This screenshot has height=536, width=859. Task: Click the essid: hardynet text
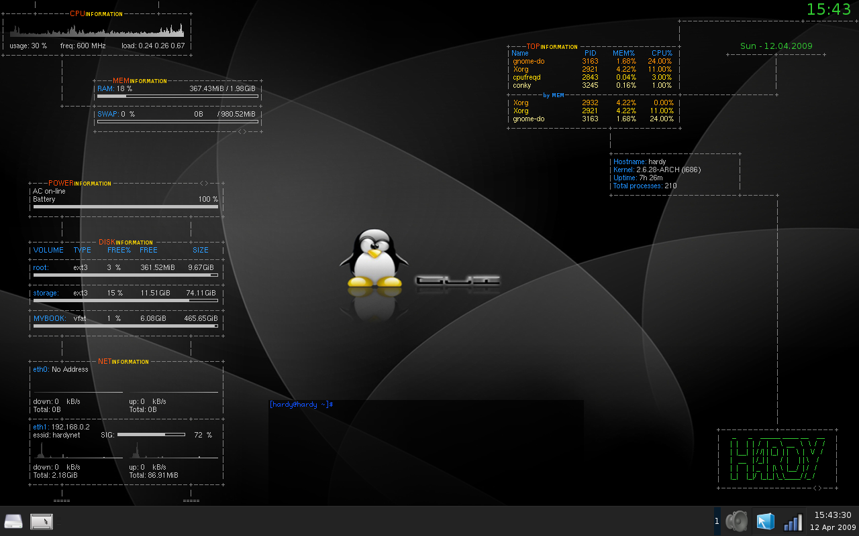[x=56, y=435]
